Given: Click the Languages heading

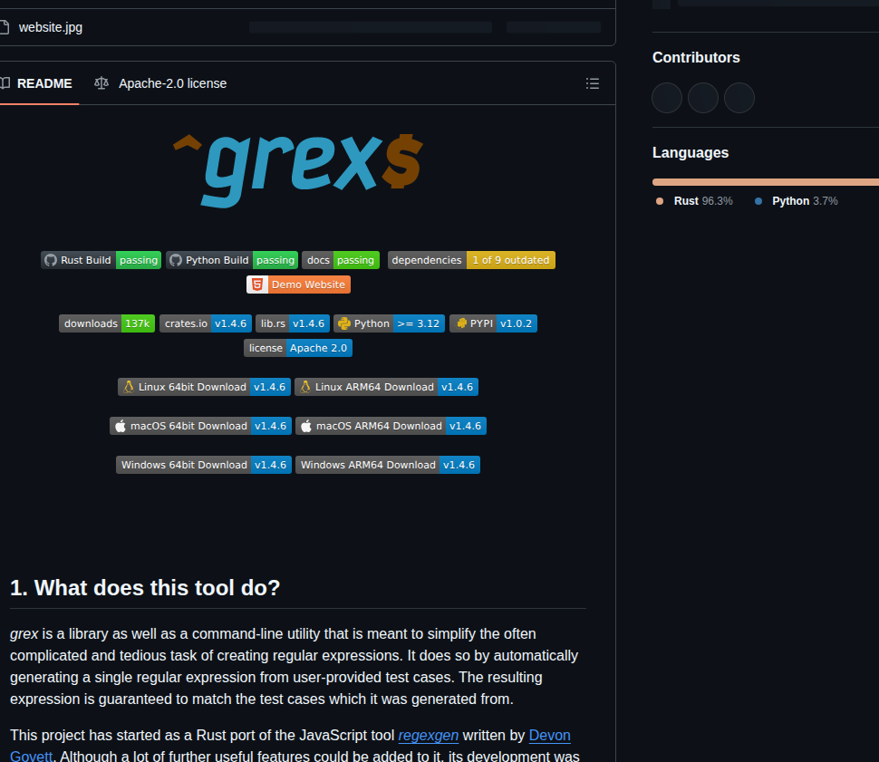Looking at the screenshot, I should click(x=691, y=153).
